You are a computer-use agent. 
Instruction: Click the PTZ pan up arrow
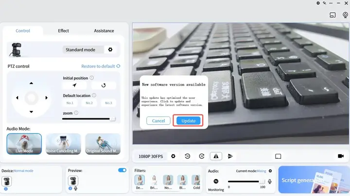click(x=31, y=83)
